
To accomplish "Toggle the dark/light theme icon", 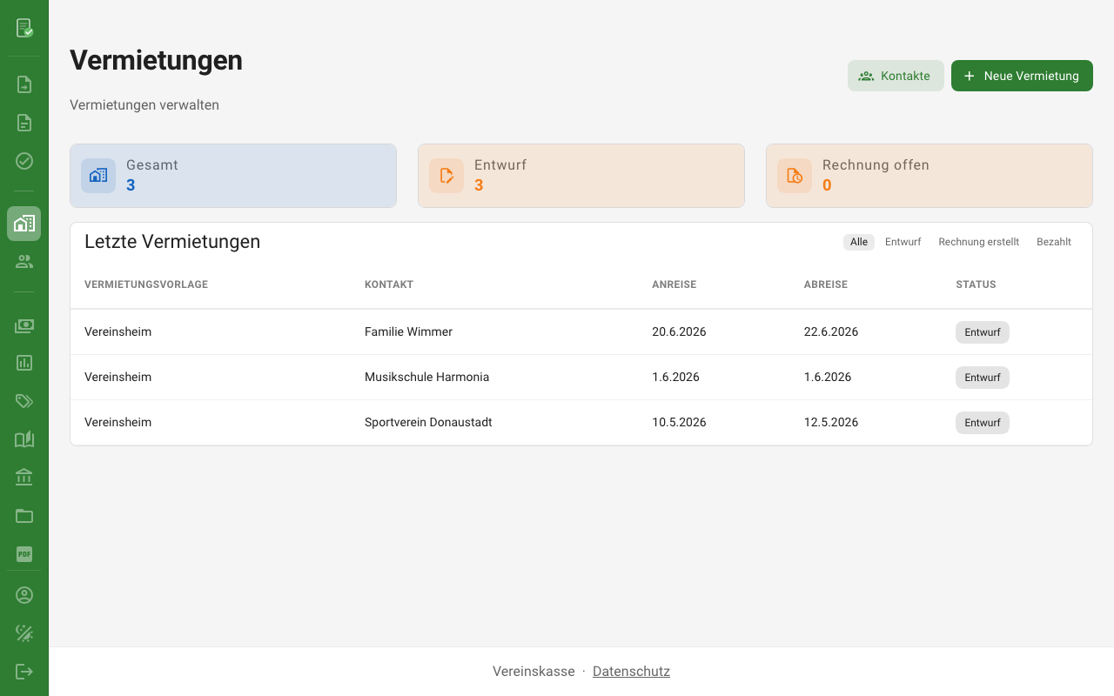I will tap(24, 633).
